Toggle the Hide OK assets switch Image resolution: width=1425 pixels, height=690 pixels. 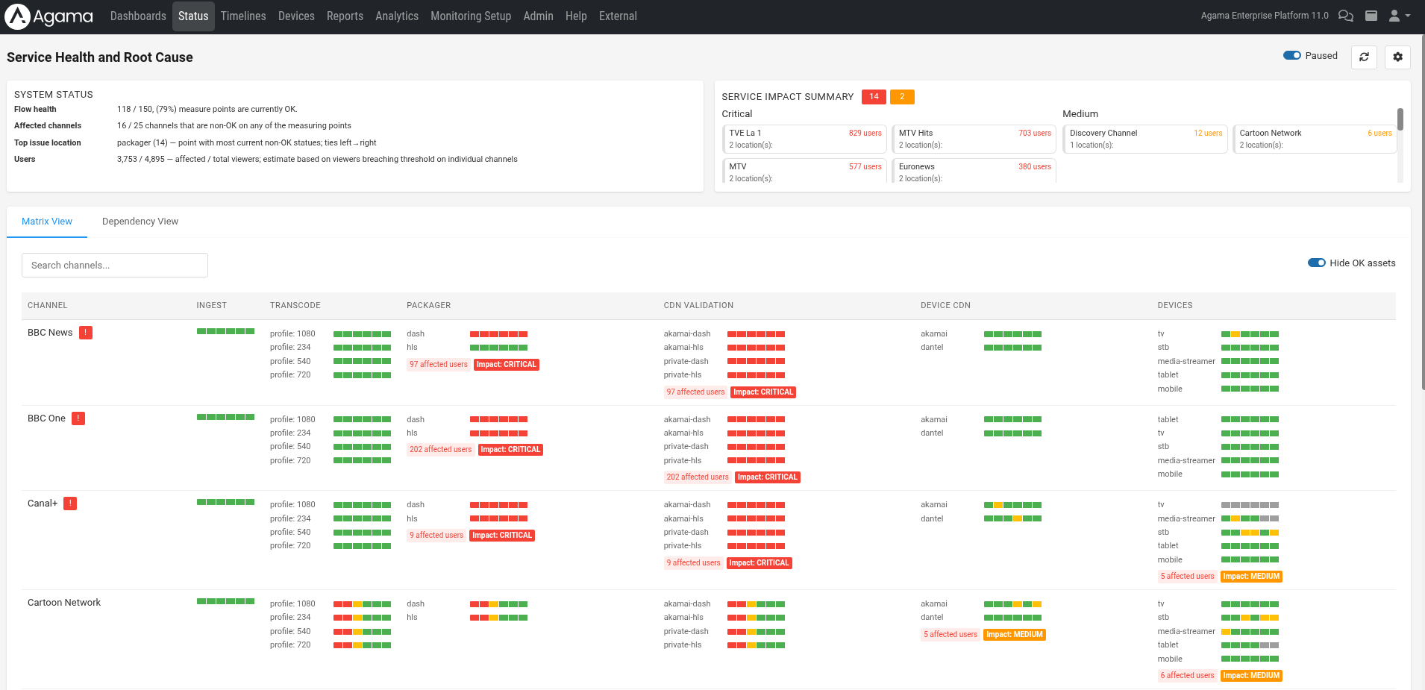1316,263
